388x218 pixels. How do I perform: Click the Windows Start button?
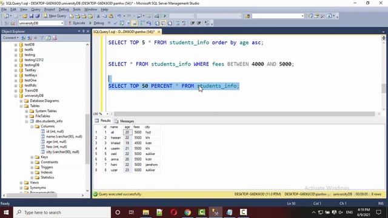(6, 213)
